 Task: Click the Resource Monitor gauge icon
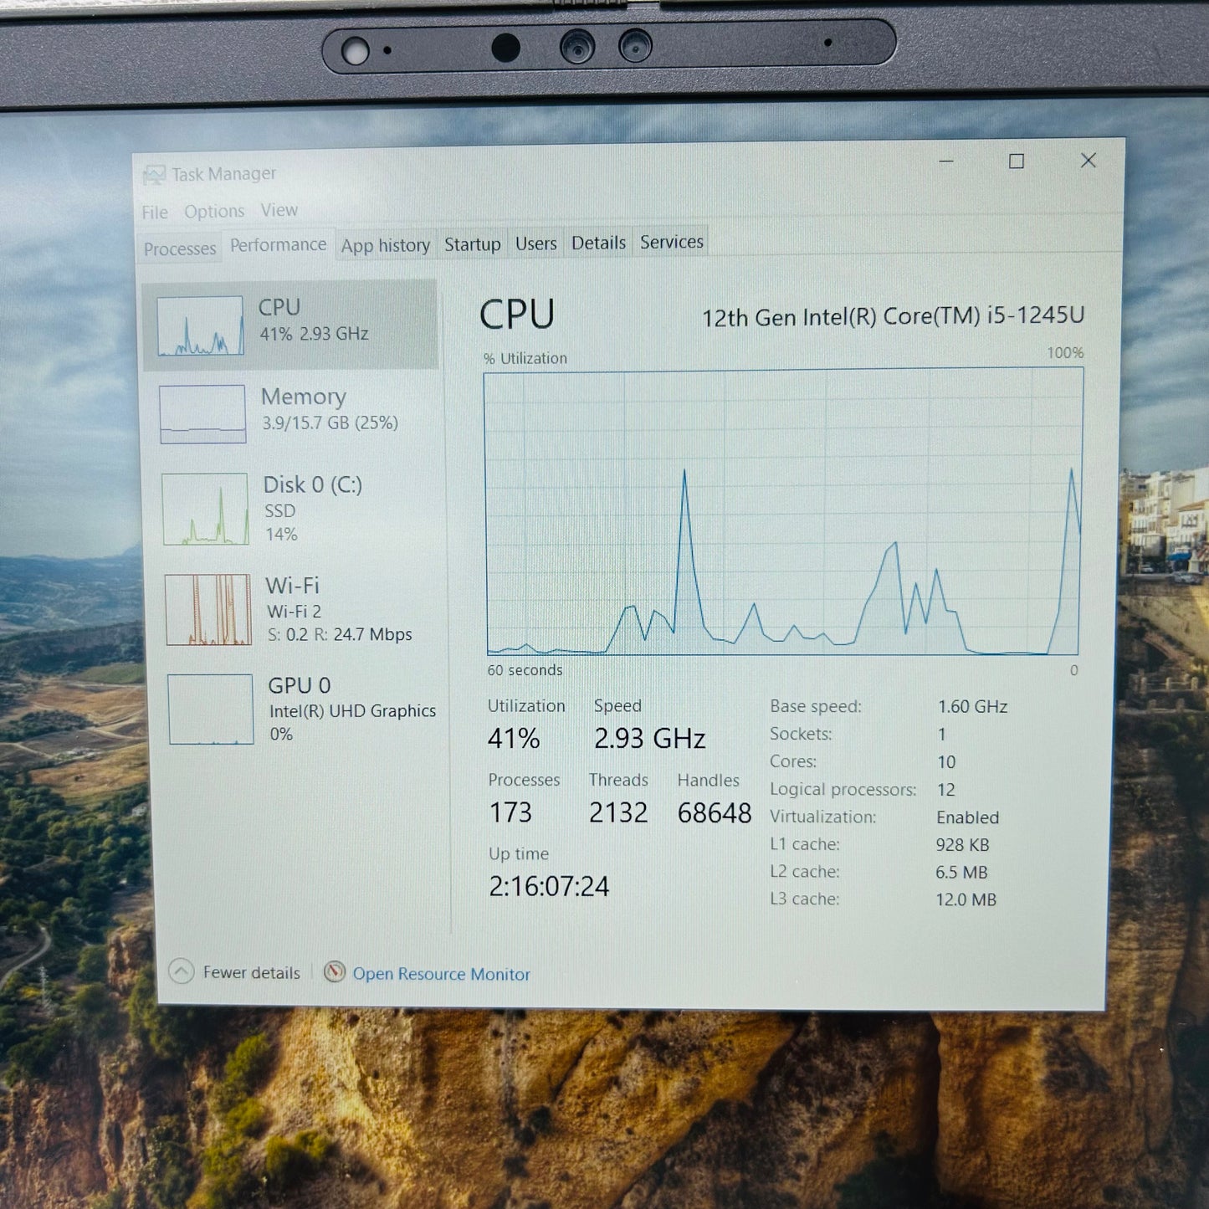(x=335, y=971)
